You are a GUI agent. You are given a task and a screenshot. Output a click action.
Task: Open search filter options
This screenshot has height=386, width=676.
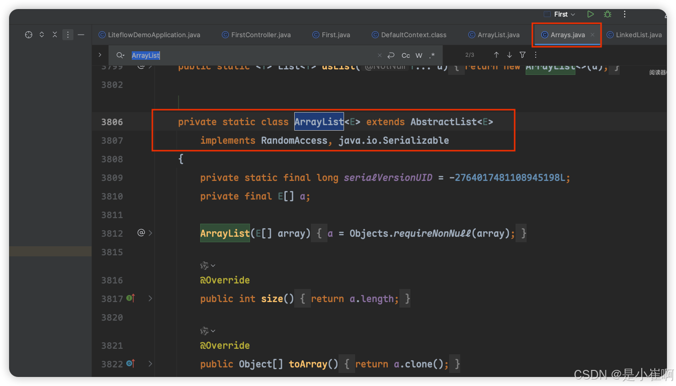(x=523, y=55)
